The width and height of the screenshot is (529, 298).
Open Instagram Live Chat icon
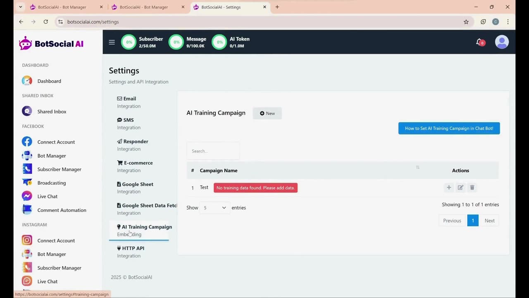[27, 281]
